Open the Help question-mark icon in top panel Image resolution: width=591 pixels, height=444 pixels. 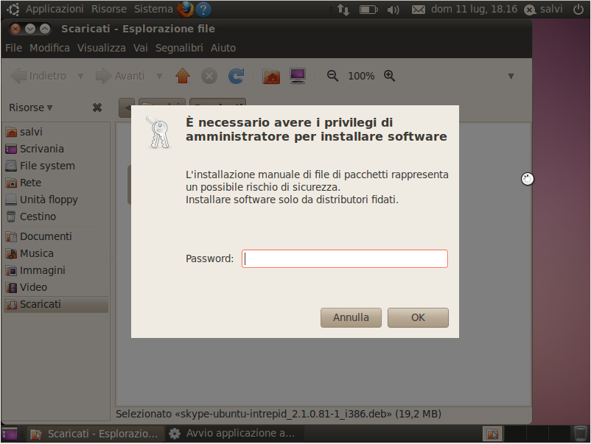(x=203, y=10)
